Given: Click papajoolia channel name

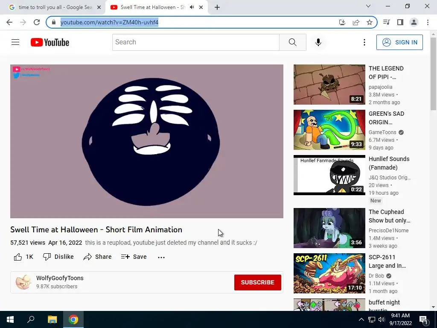Looking at the screenshot, I should click(x=380, y=87).
